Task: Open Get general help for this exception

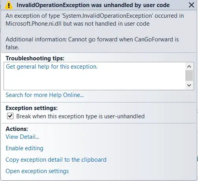Action: pos(52,67)
